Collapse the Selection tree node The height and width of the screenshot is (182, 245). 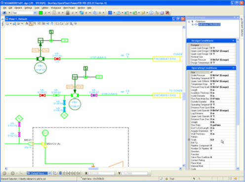pos(189,22)
